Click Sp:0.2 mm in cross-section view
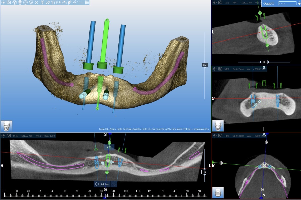 [247, 3]
